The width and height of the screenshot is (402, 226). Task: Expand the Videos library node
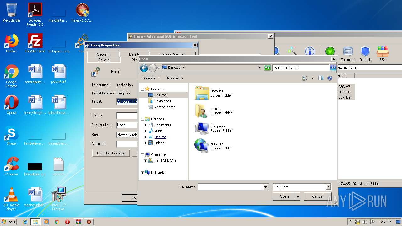point(145,143)
